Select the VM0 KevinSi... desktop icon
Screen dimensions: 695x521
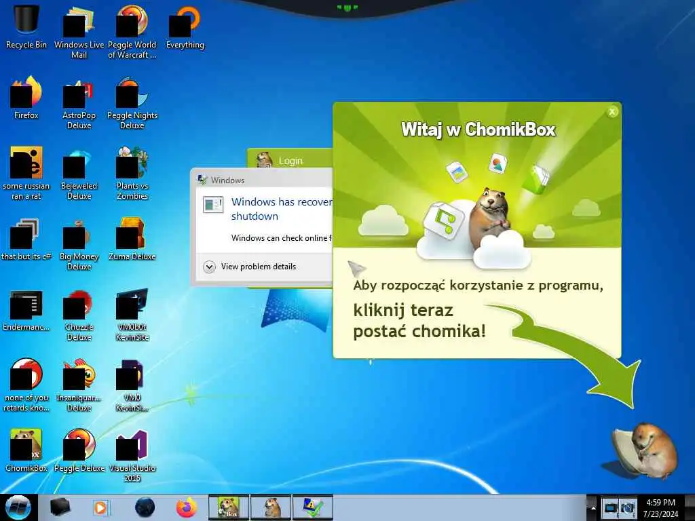(132, 385)
